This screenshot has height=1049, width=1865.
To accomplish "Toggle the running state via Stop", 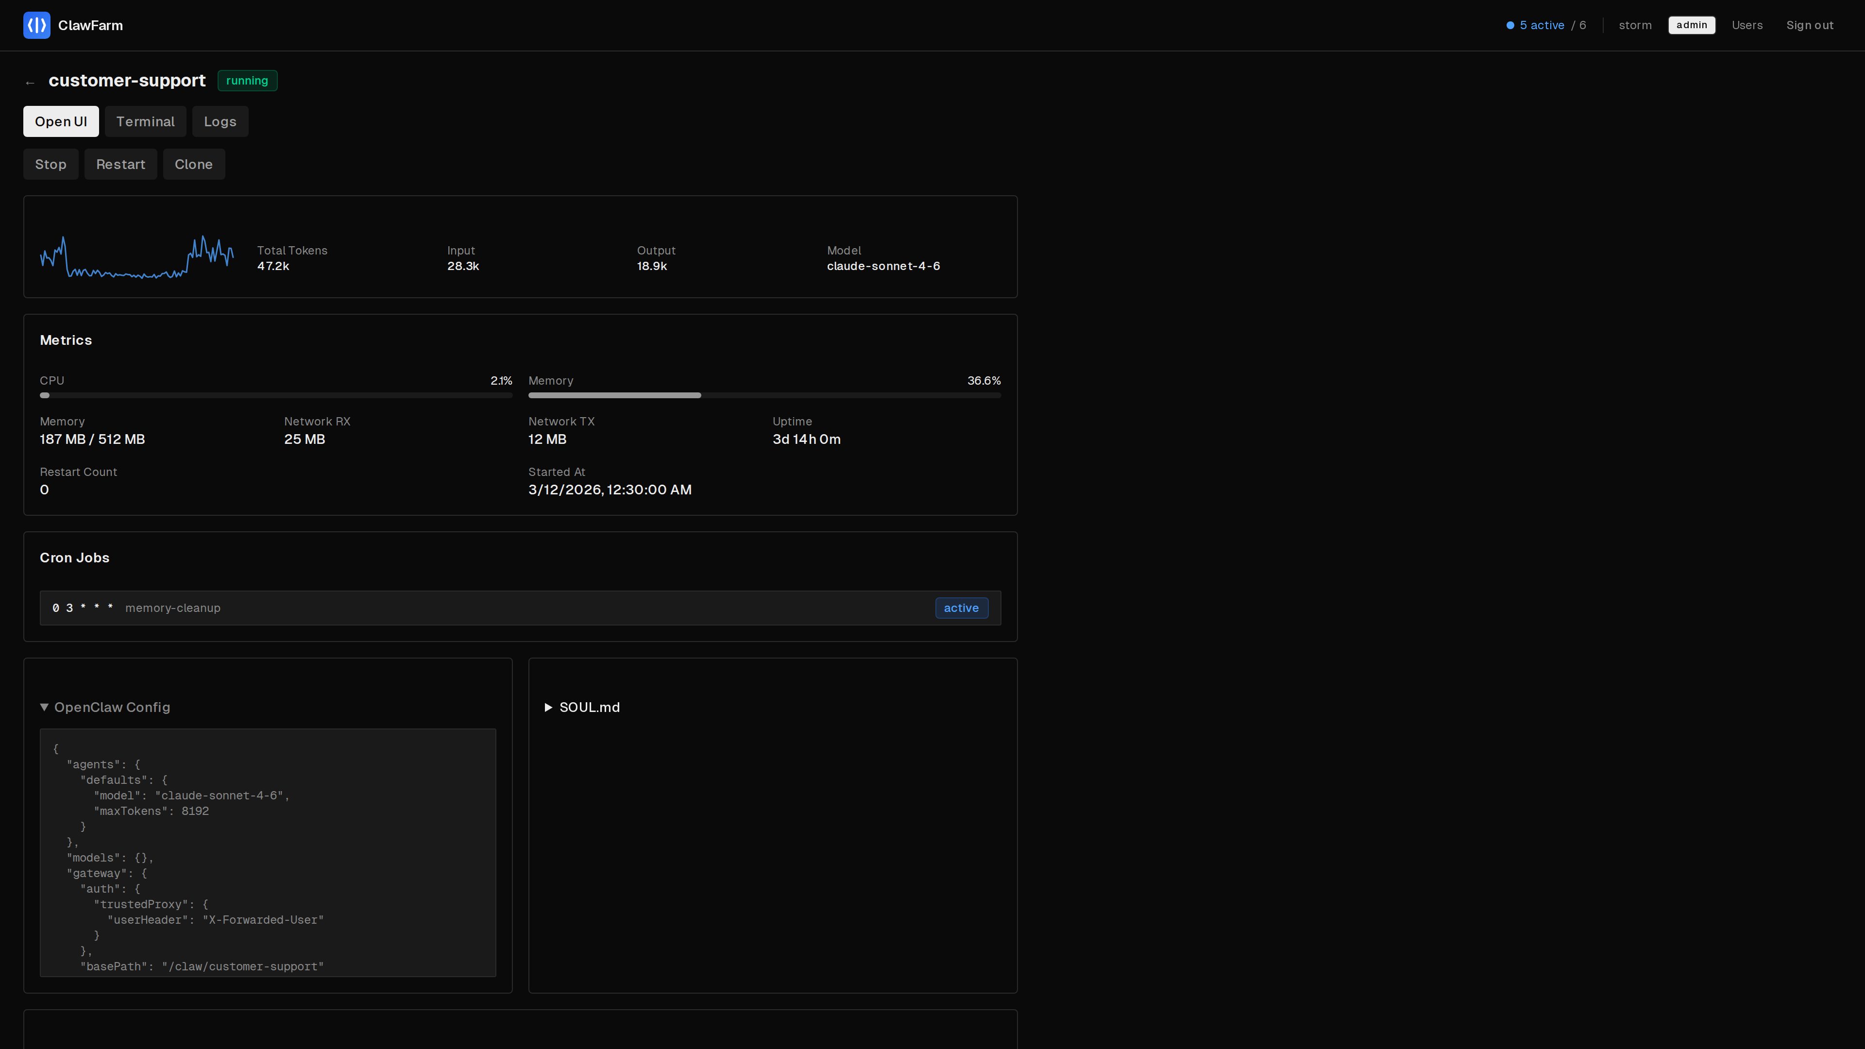I will point(50,164).
